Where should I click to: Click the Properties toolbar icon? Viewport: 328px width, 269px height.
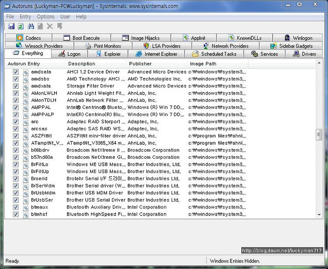tap(40, 26)
